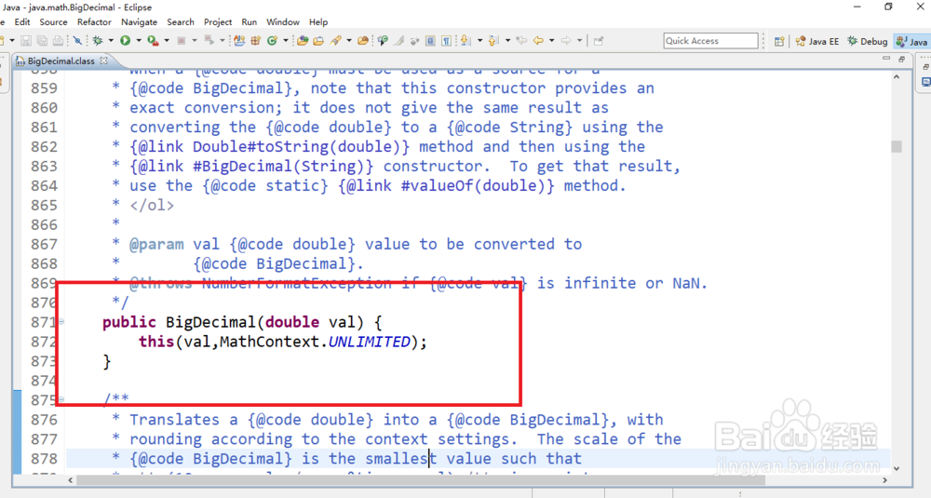
Task: Click the Next Annotation arrow icon
Action: coord(465,40)
